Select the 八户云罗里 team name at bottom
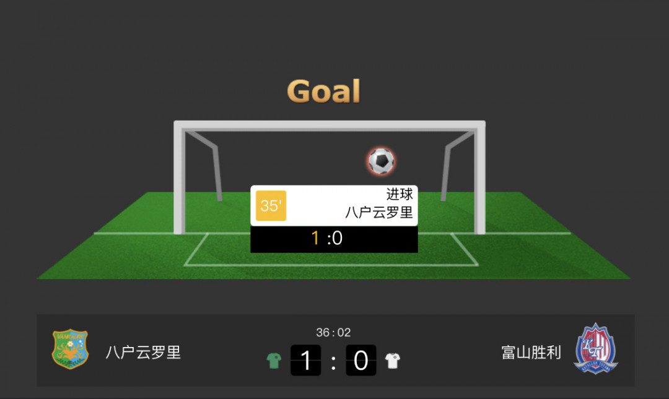Screen dimensions: 669x399 143,353
